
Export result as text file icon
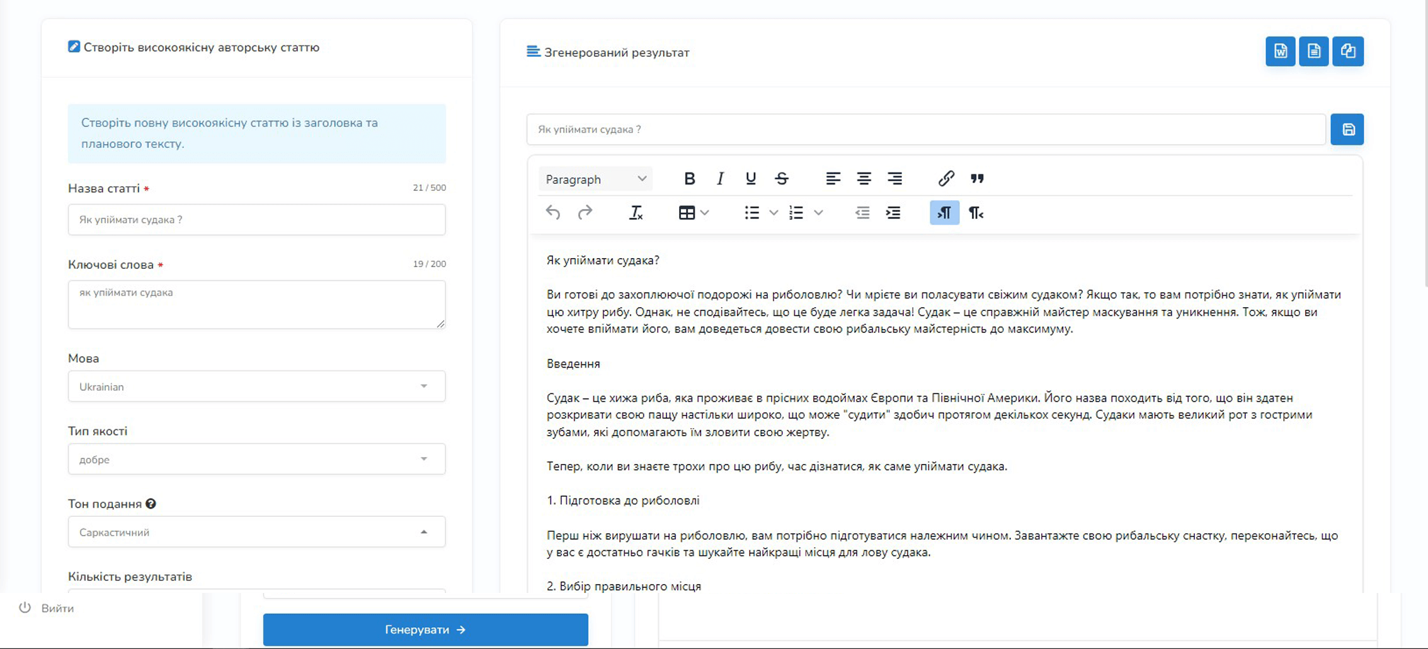tap(1313, 51)
